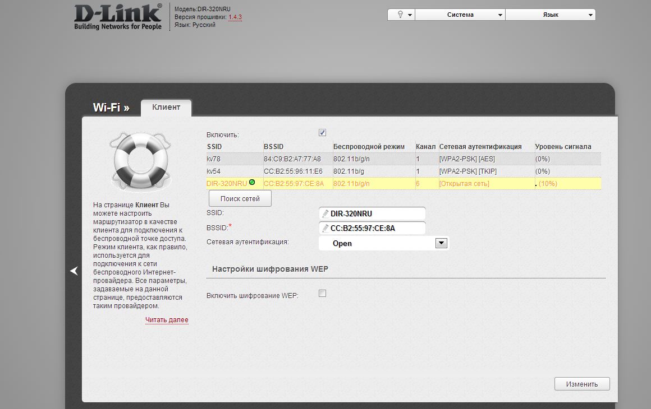
Task: Click pencil icon in BSSID field
Action: (x=325, y=228)
